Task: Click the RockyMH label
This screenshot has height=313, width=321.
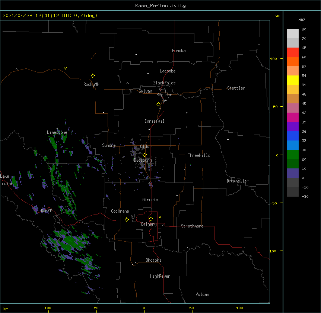Action: click(91, 84)
